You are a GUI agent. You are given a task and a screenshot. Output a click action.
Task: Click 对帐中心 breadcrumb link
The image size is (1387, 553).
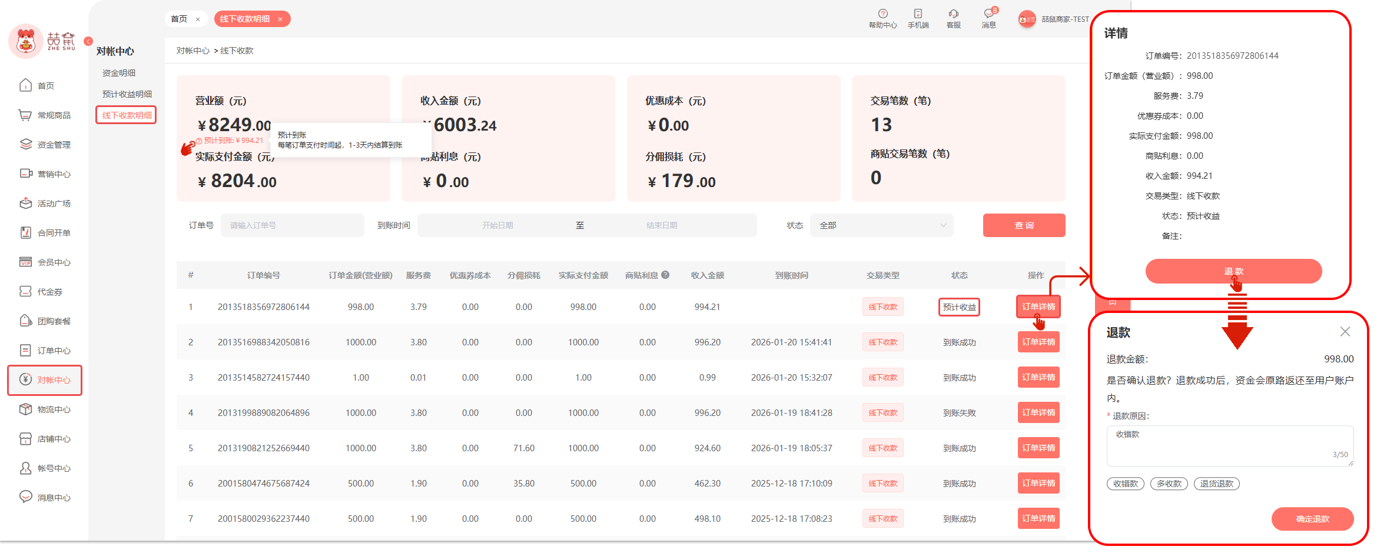[193, 51]
